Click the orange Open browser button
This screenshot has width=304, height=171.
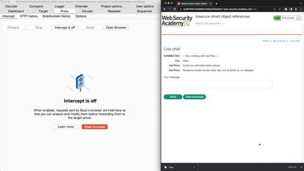coord(95,127)
